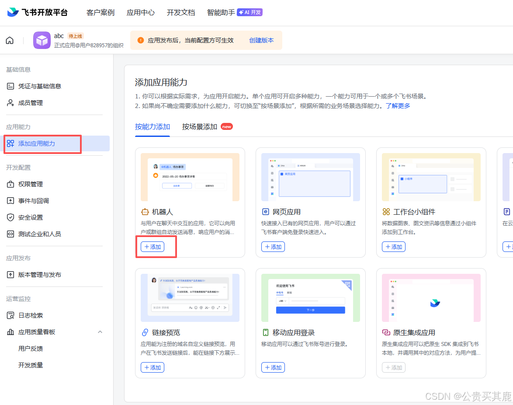The image size is (513, 405).
Task: Open 开发质量 in sidebar
Action: click(31, 365)
